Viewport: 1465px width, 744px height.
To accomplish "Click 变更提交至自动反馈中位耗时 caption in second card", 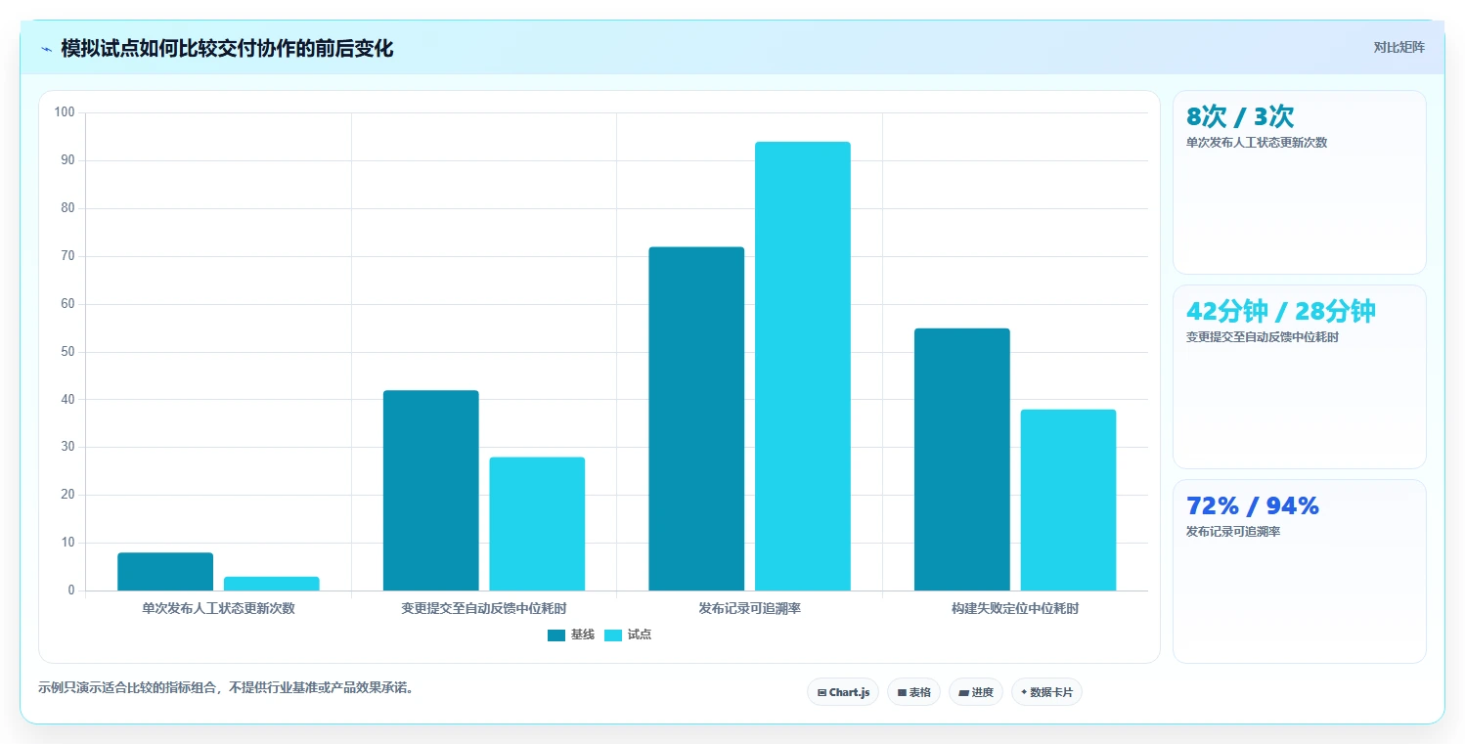I will click(x=1263, y=337).
